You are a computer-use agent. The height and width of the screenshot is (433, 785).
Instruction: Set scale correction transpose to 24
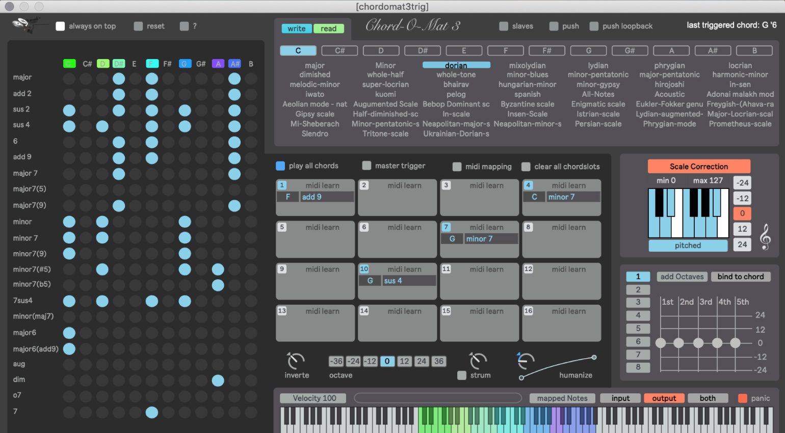742,245
